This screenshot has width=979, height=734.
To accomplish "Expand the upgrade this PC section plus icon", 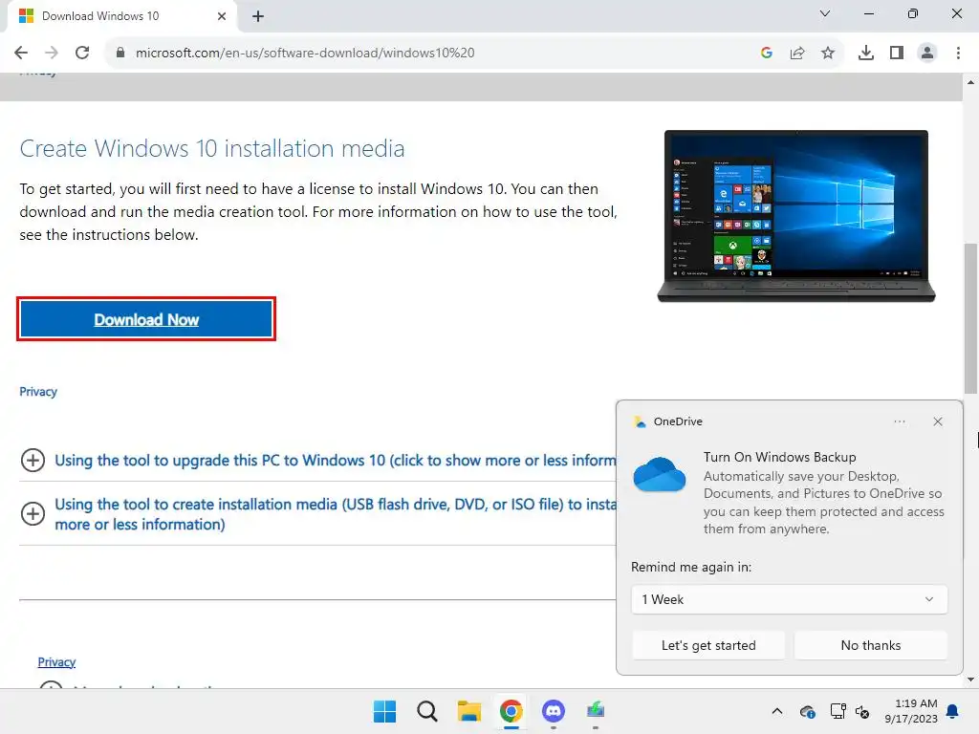I will 33,460.
